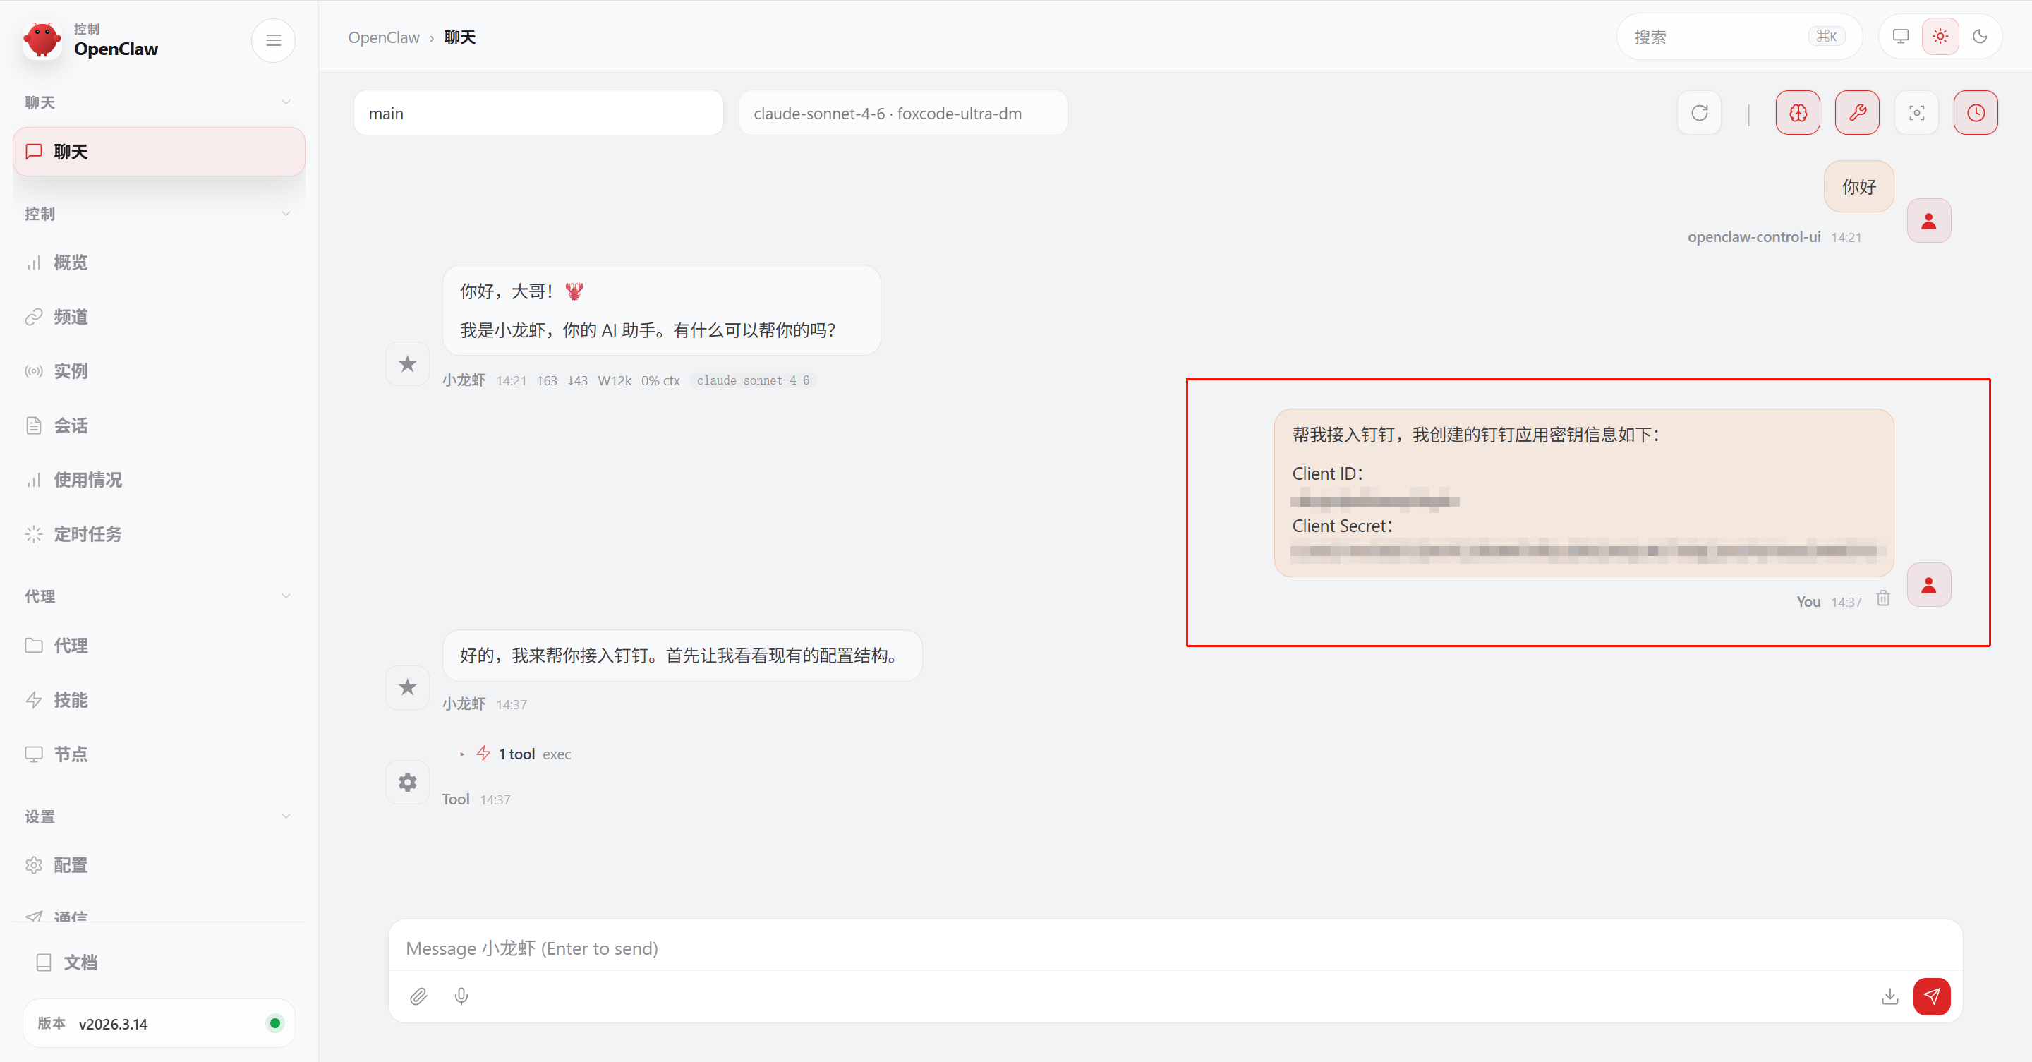Click the lightning icon on 1 tool

pyautogui.click(x=483, y=754)
